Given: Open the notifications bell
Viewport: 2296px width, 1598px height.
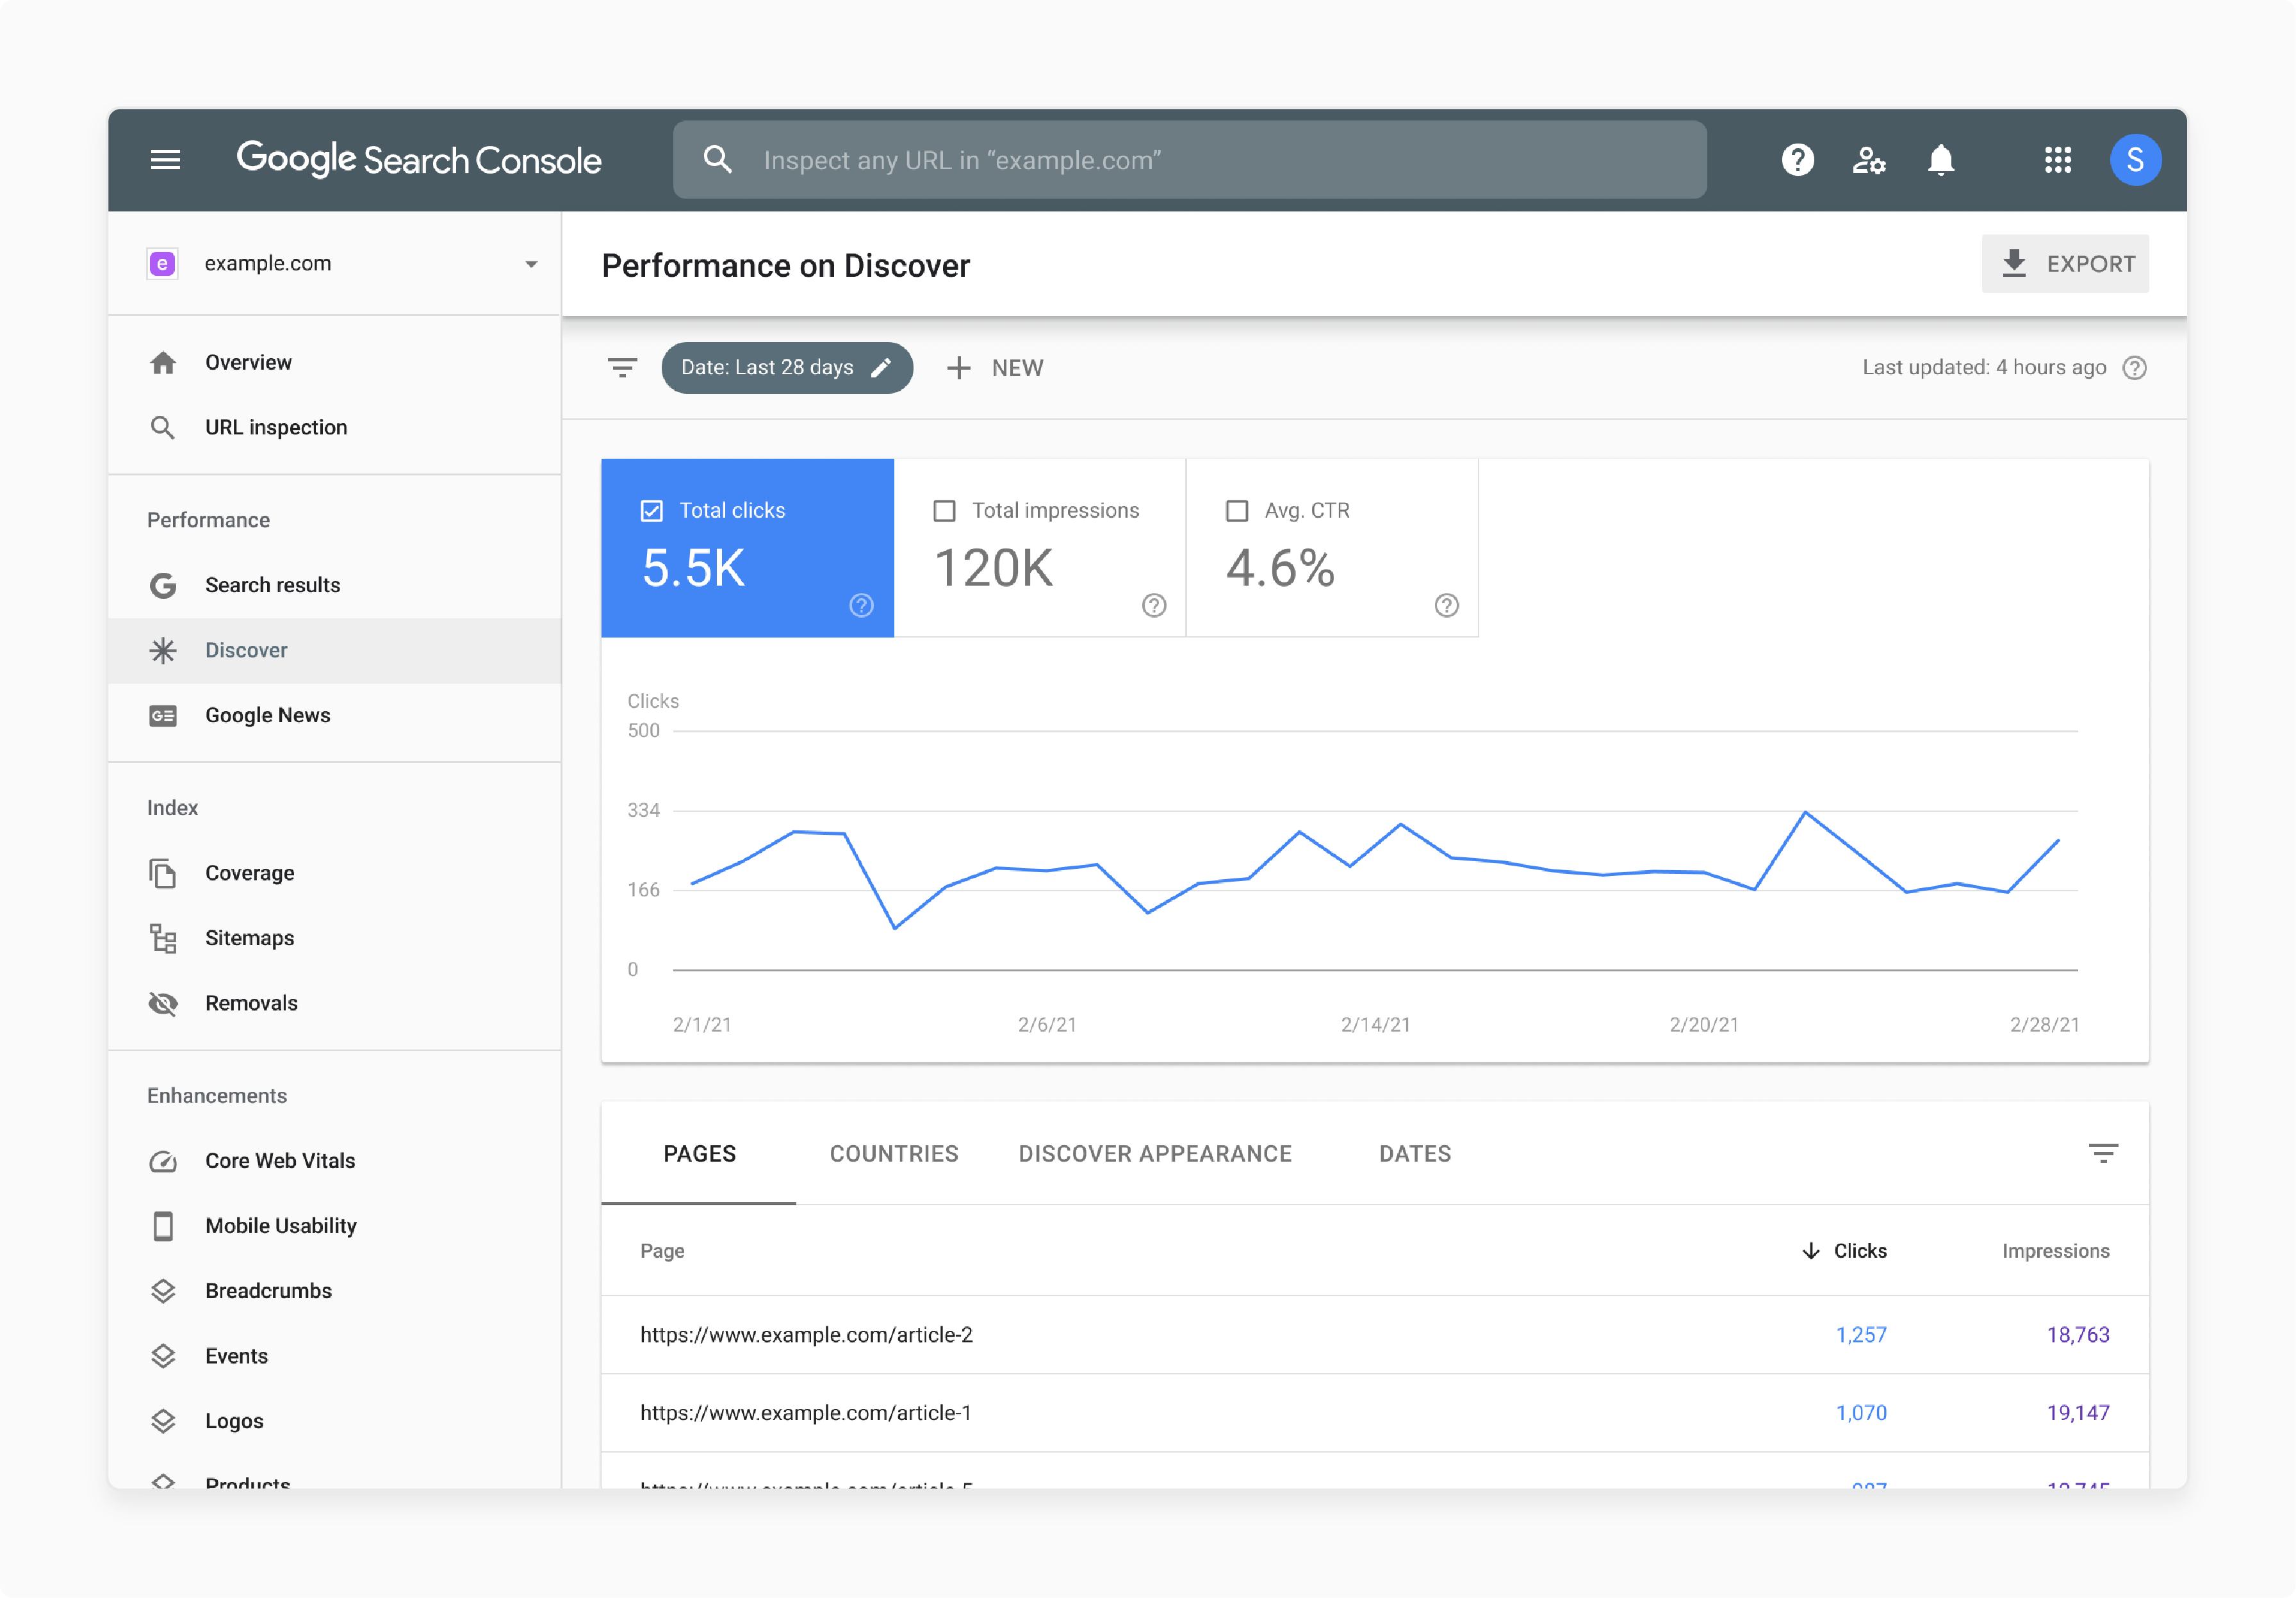Looking at the screenshot, I should click(1940, 160).
